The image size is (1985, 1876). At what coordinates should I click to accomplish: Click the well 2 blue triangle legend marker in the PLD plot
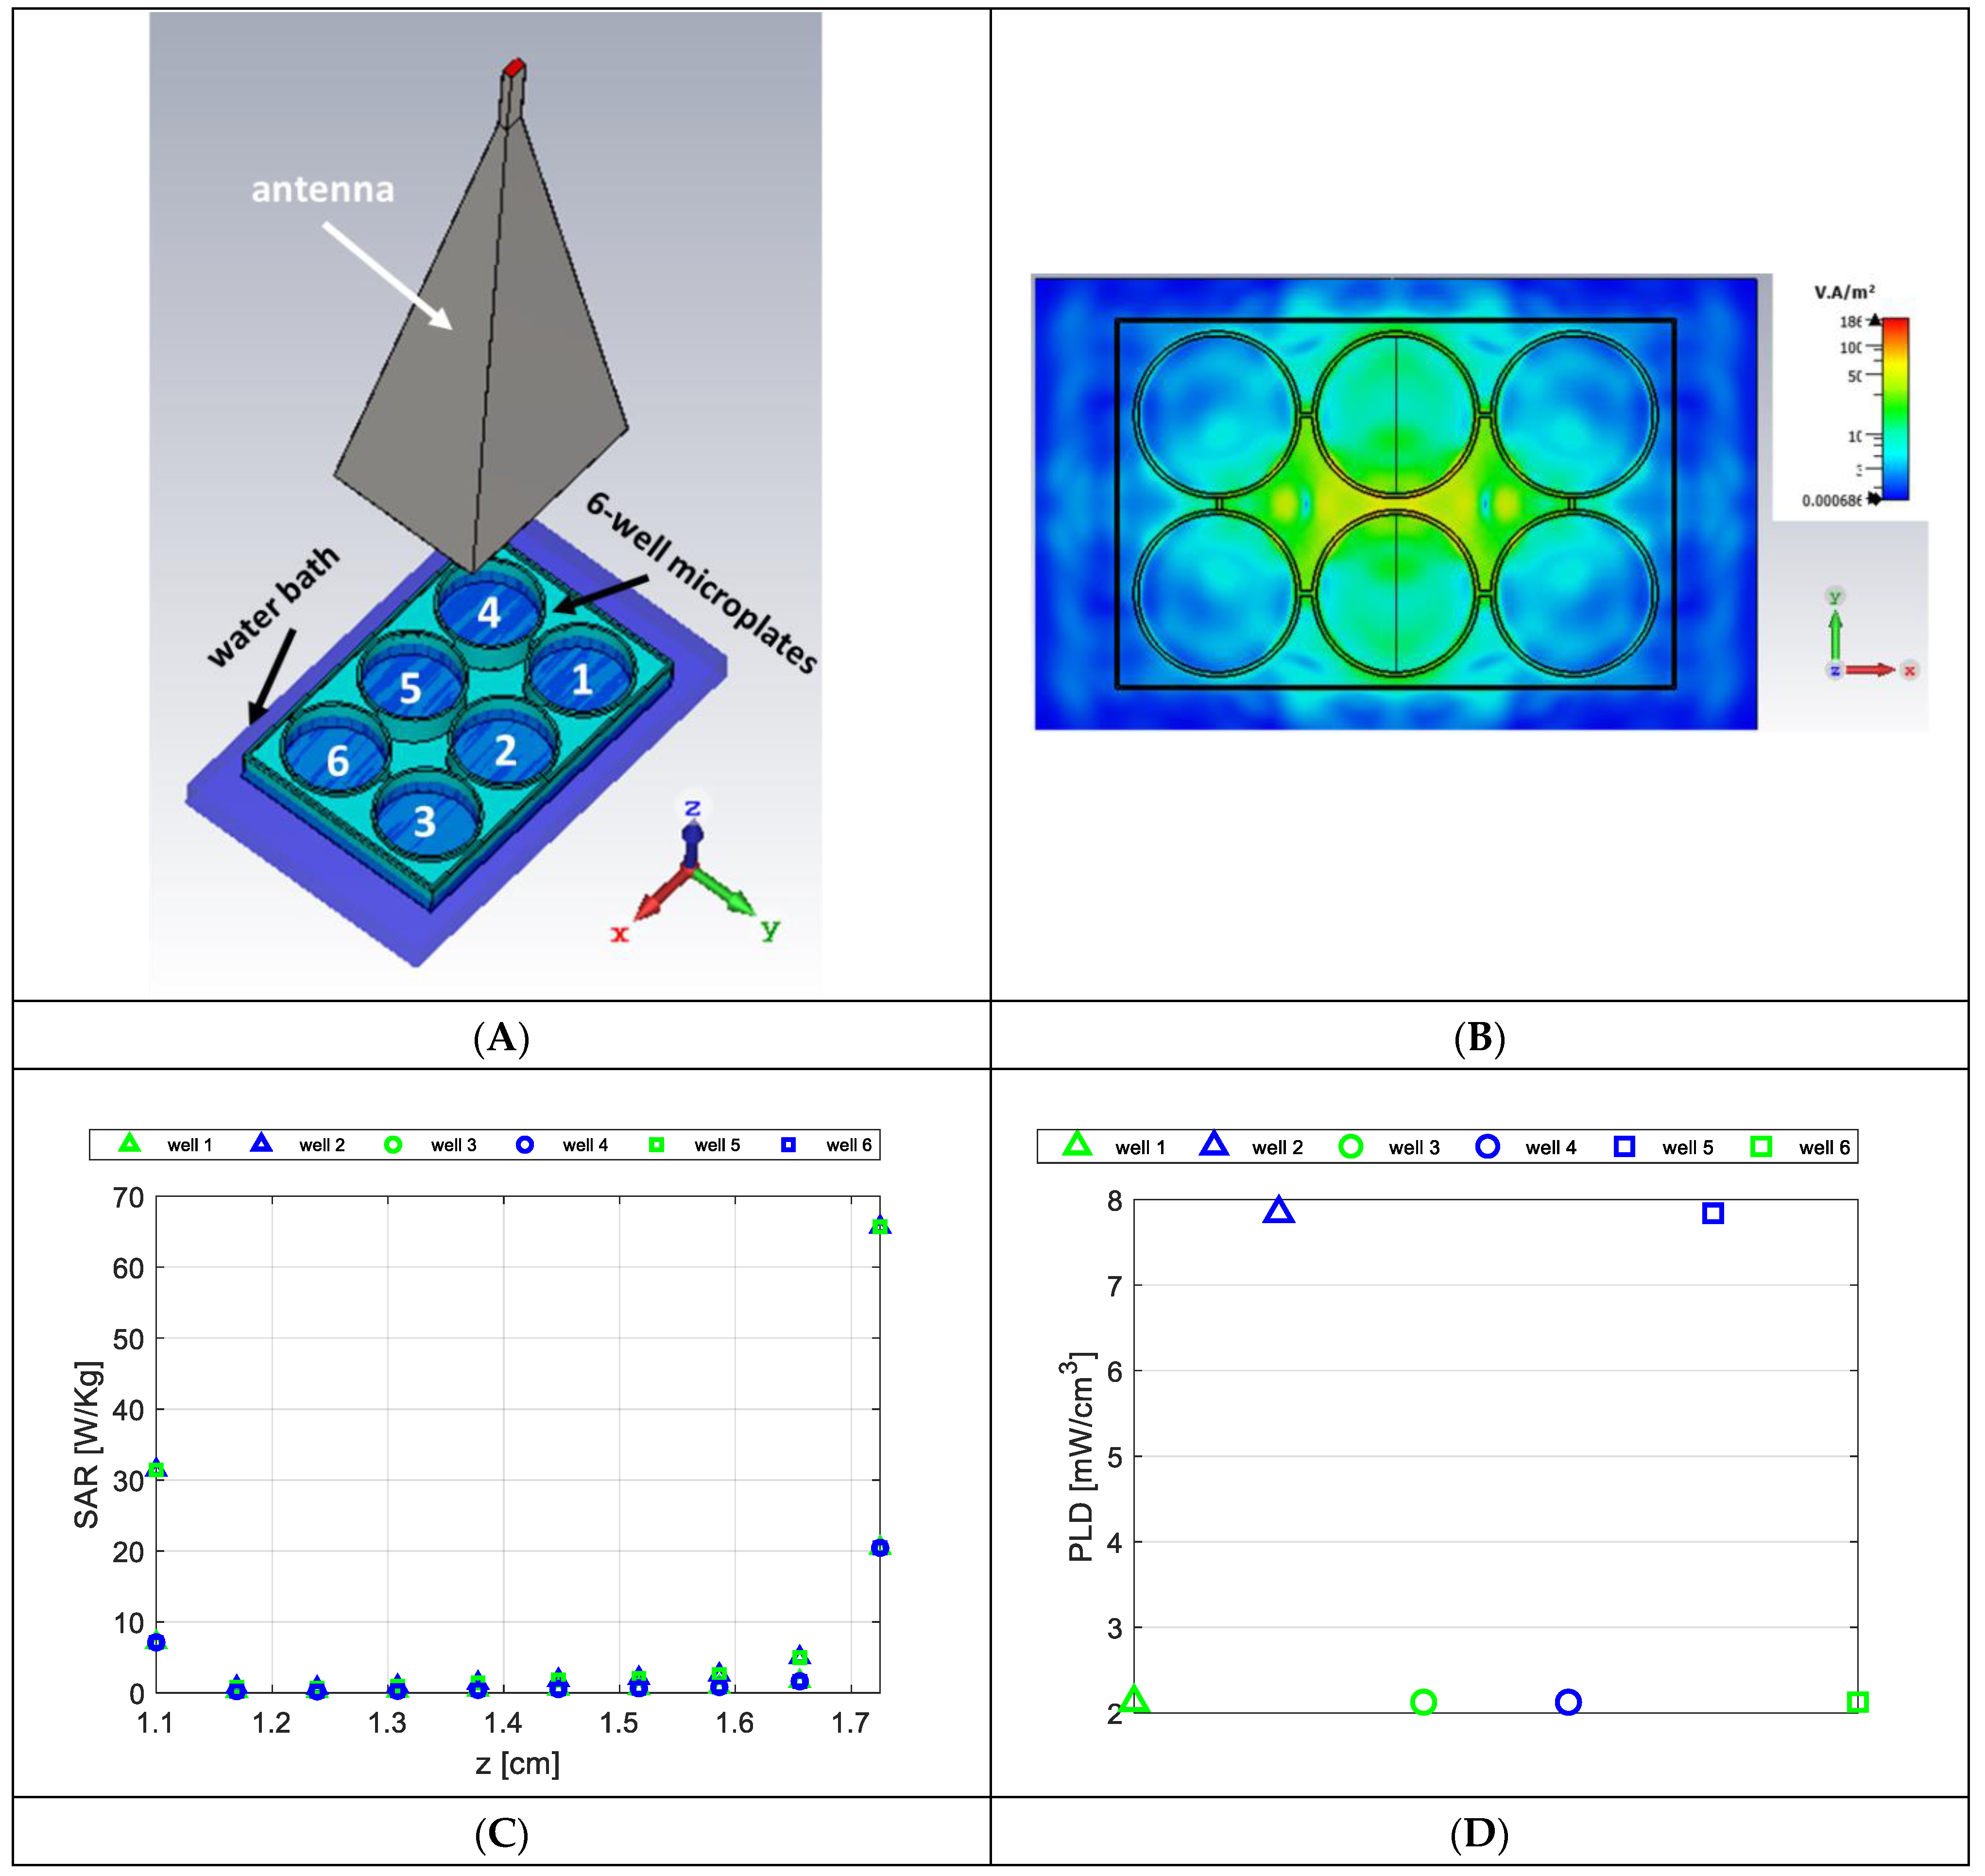tap(1213, 1145)
